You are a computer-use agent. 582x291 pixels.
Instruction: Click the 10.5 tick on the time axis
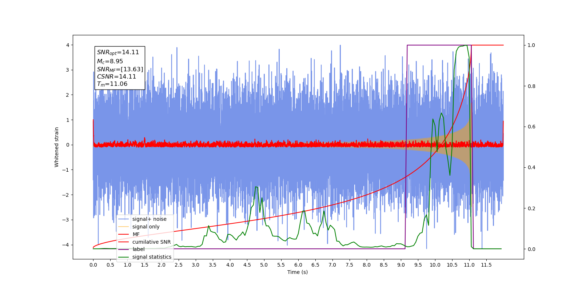[452, 265]
